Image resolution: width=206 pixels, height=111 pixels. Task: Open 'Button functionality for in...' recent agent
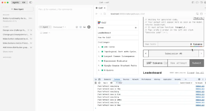coord(17,19)
